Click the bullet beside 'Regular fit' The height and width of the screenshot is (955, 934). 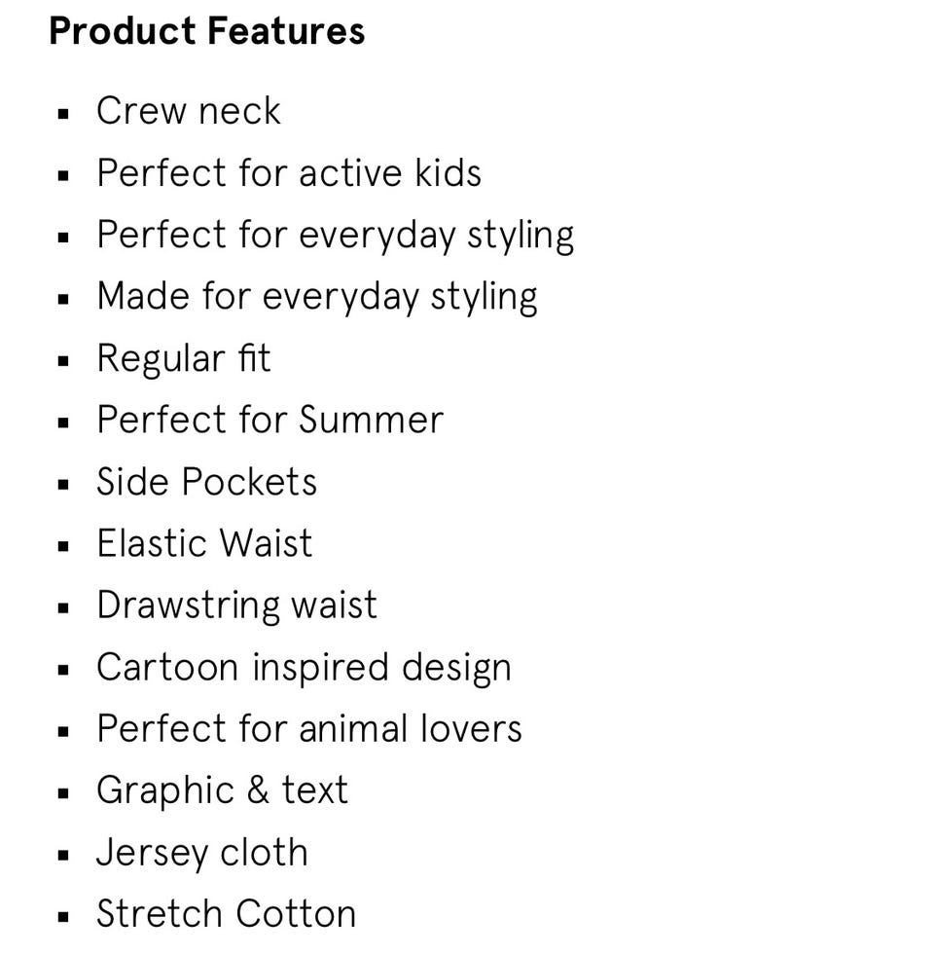point(64,361)
